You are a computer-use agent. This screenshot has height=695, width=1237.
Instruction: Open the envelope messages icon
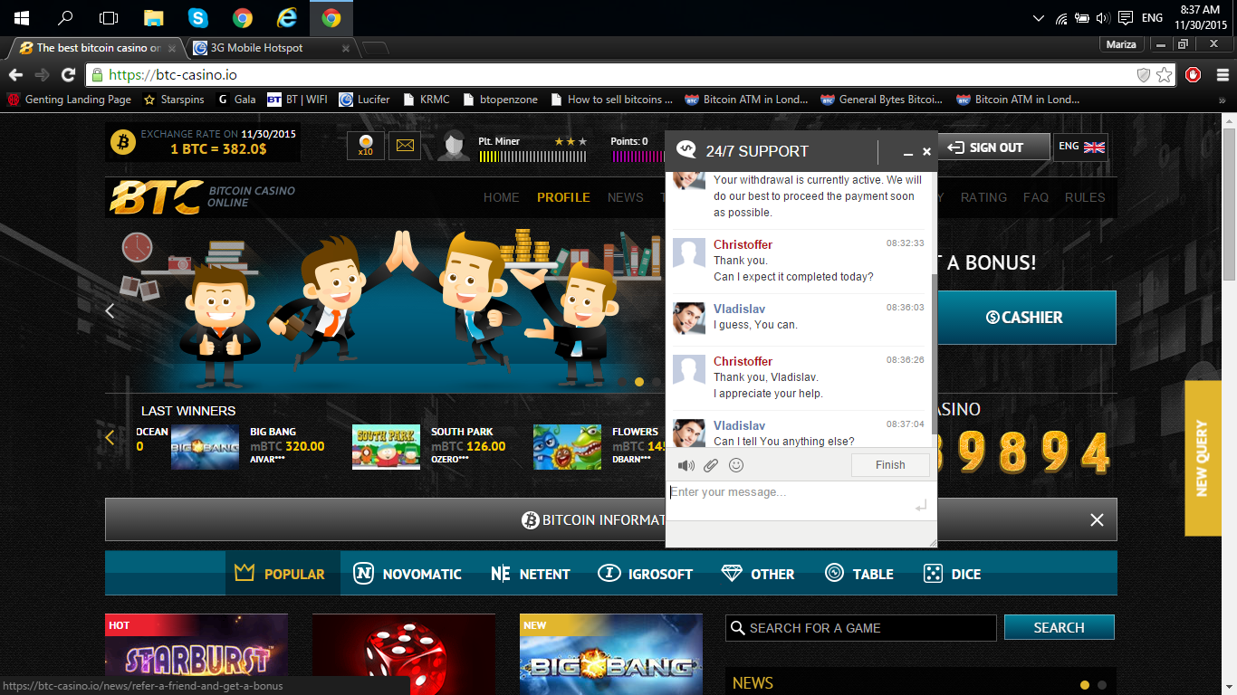tap(405, 145)
